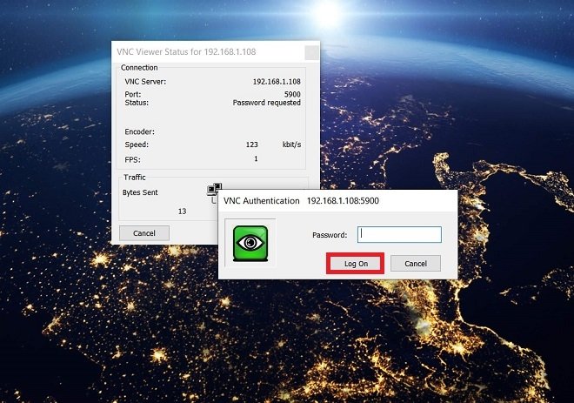This screenshot has width=574, height=403.
Task: Click the Traffic group label
Action: (x=134, y=178)
